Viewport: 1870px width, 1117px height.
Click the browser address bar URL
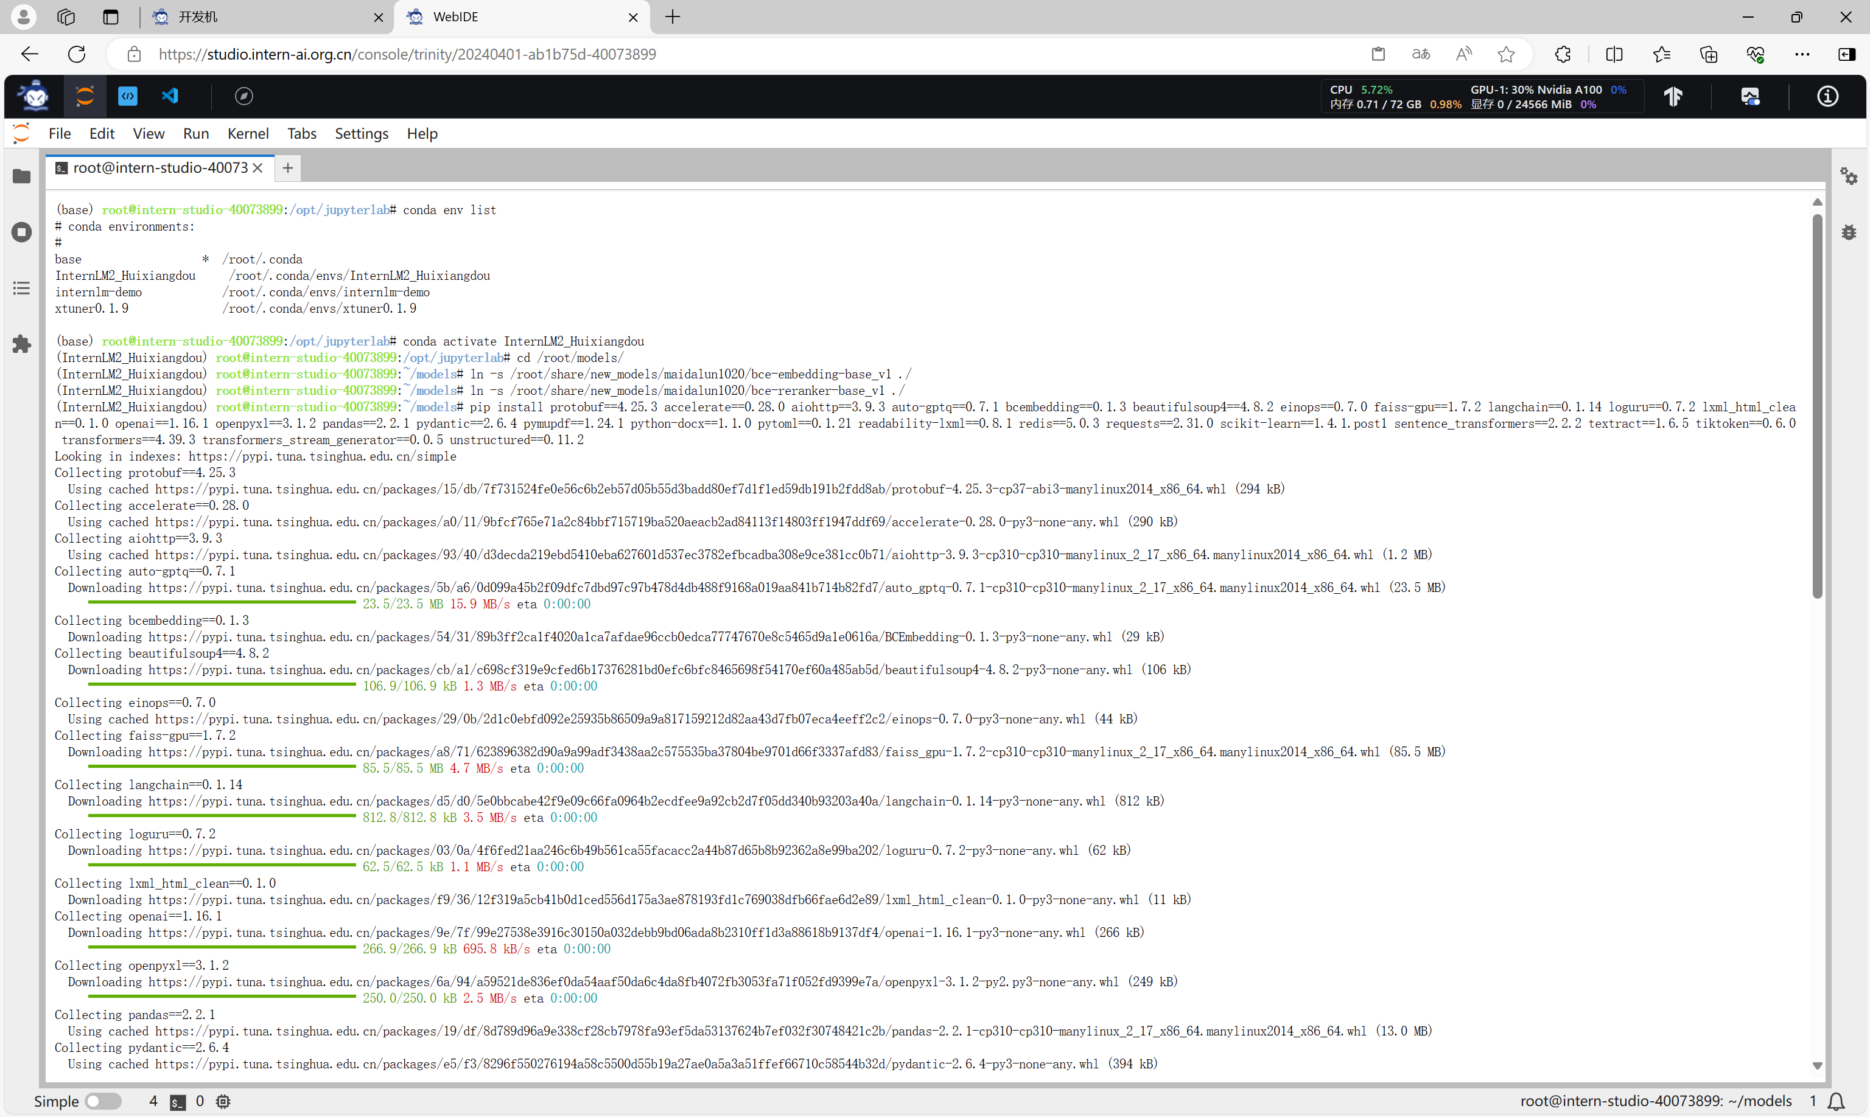pos(407,54)
